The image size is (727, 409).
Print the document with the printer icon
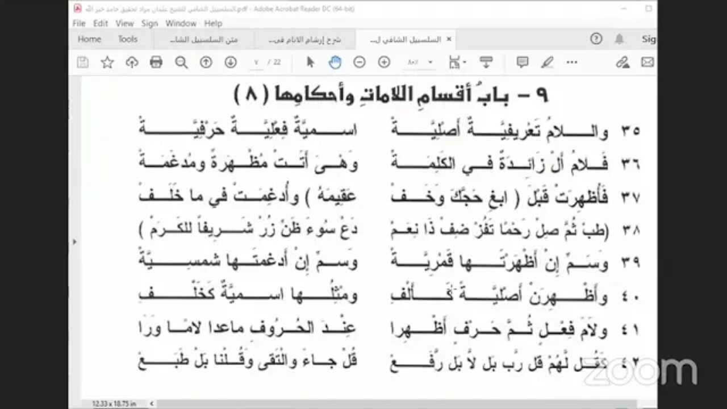point(156,62)
